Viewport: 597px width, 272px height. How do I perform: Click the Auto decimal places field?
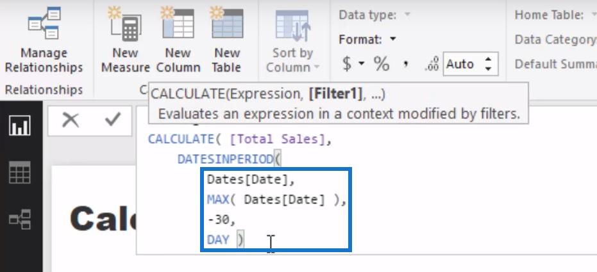pos(460,64)
